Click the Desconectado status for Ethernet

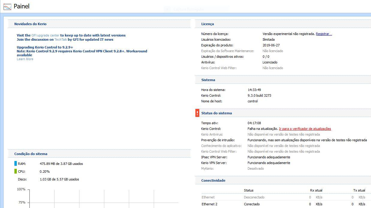click(x=254, y=197)
